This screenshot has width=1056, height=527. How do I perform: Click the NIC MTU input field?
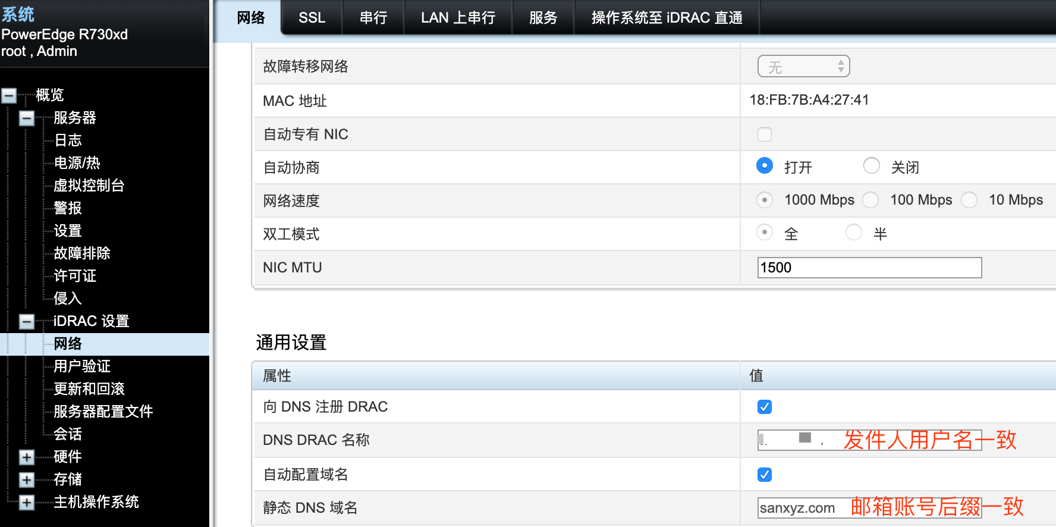click(869, 268)
